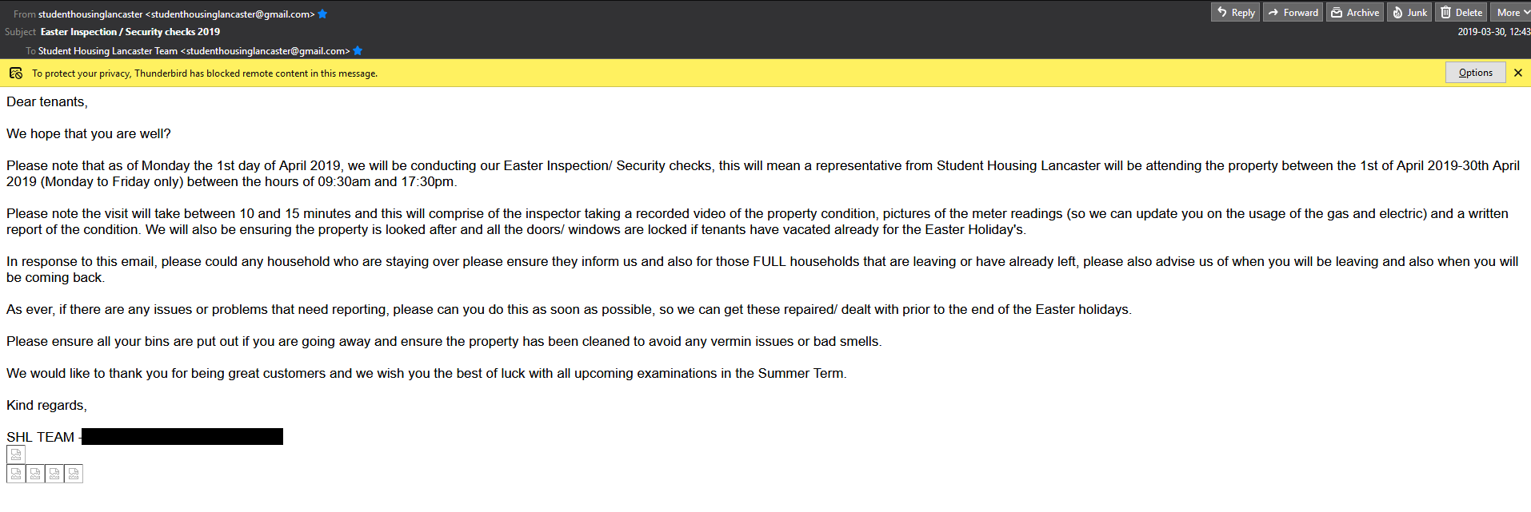Click the message date and time
The image size is (1531, 512).
1493,32
